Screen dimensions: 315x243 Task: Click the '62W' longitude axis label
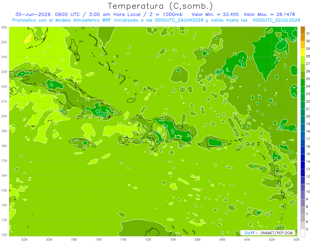click(x=272, y=239)
